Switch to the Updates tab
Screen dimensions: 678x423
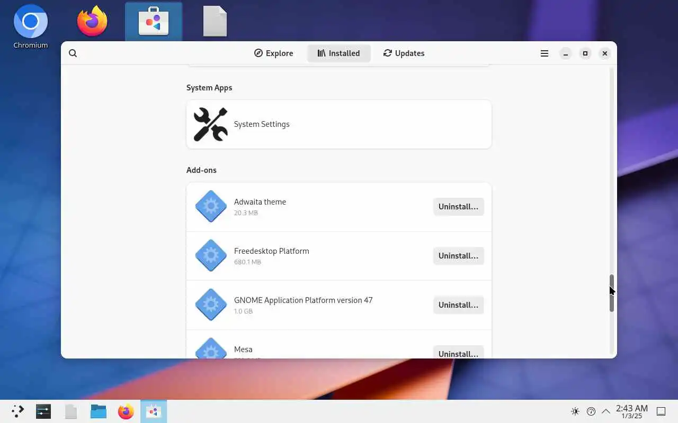pyautogui.click(x=404, y=53)
